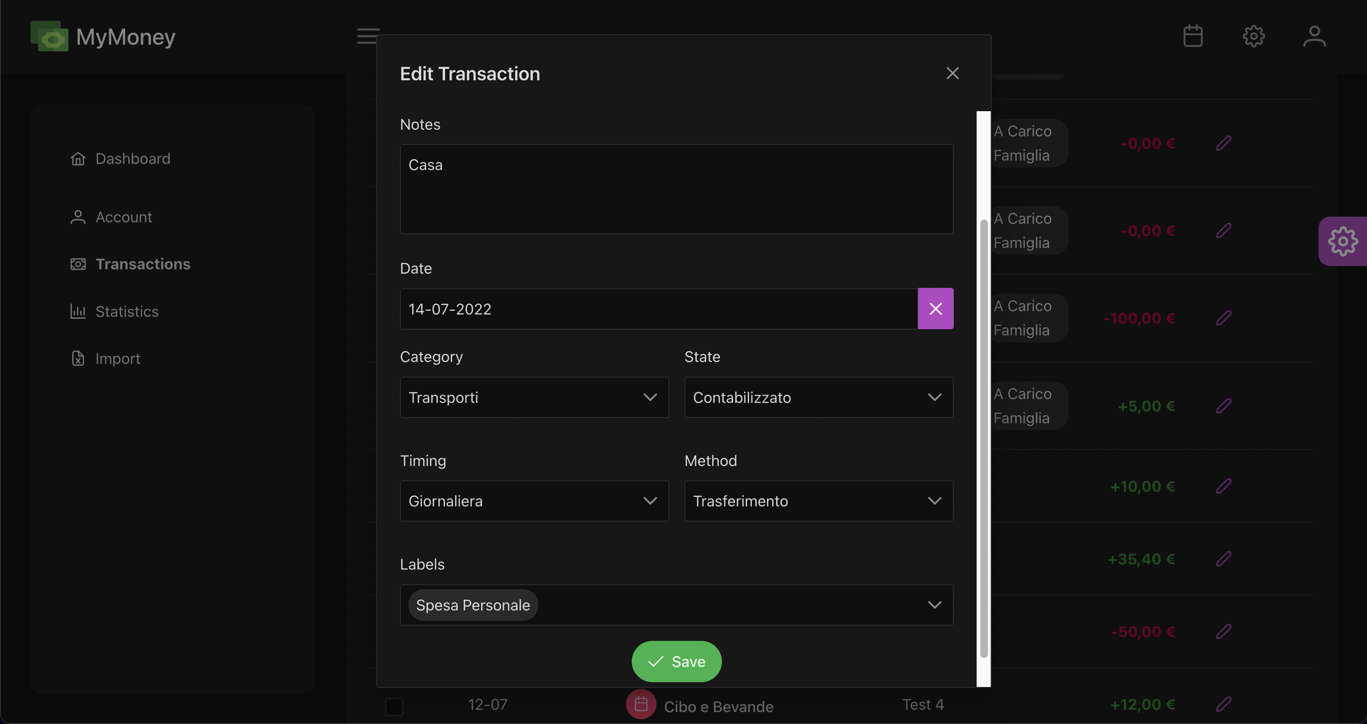Go to Dashboard in the sidebar

133,159
